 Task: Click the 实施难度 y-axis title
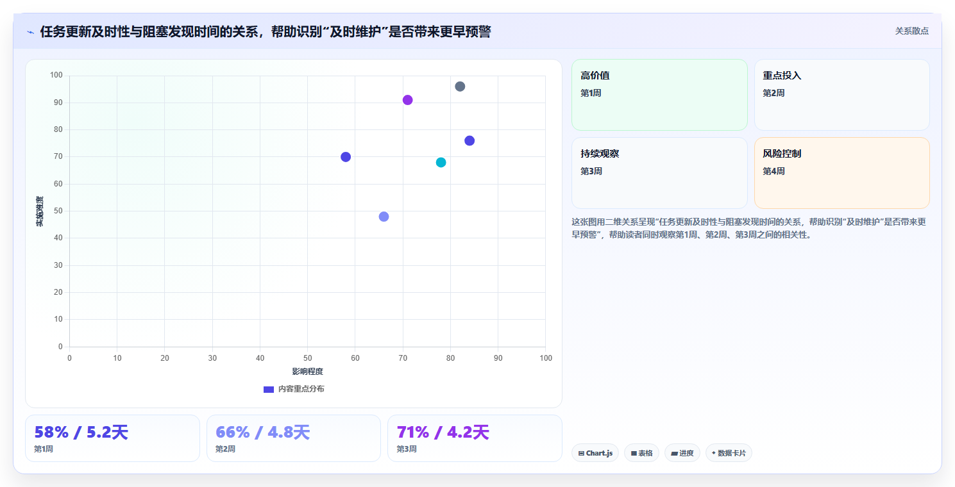pyautogui.click(x=40, y=211)
